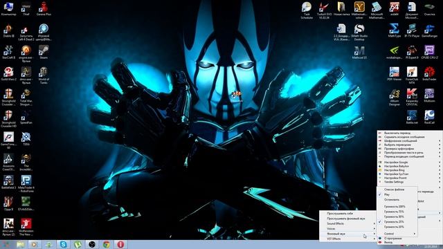Open the GameRanger desktop shortcut
This screenshot has width=443, height=249.
pos(429,30)
